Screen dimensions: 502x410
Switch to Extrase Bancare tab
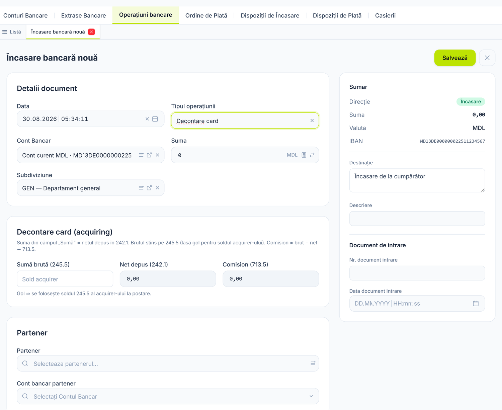(x=83, y=15)
